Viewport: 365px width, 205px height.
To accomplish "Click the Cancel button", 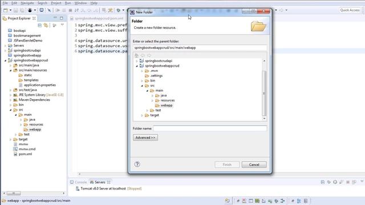I will [x=254, y=165].
